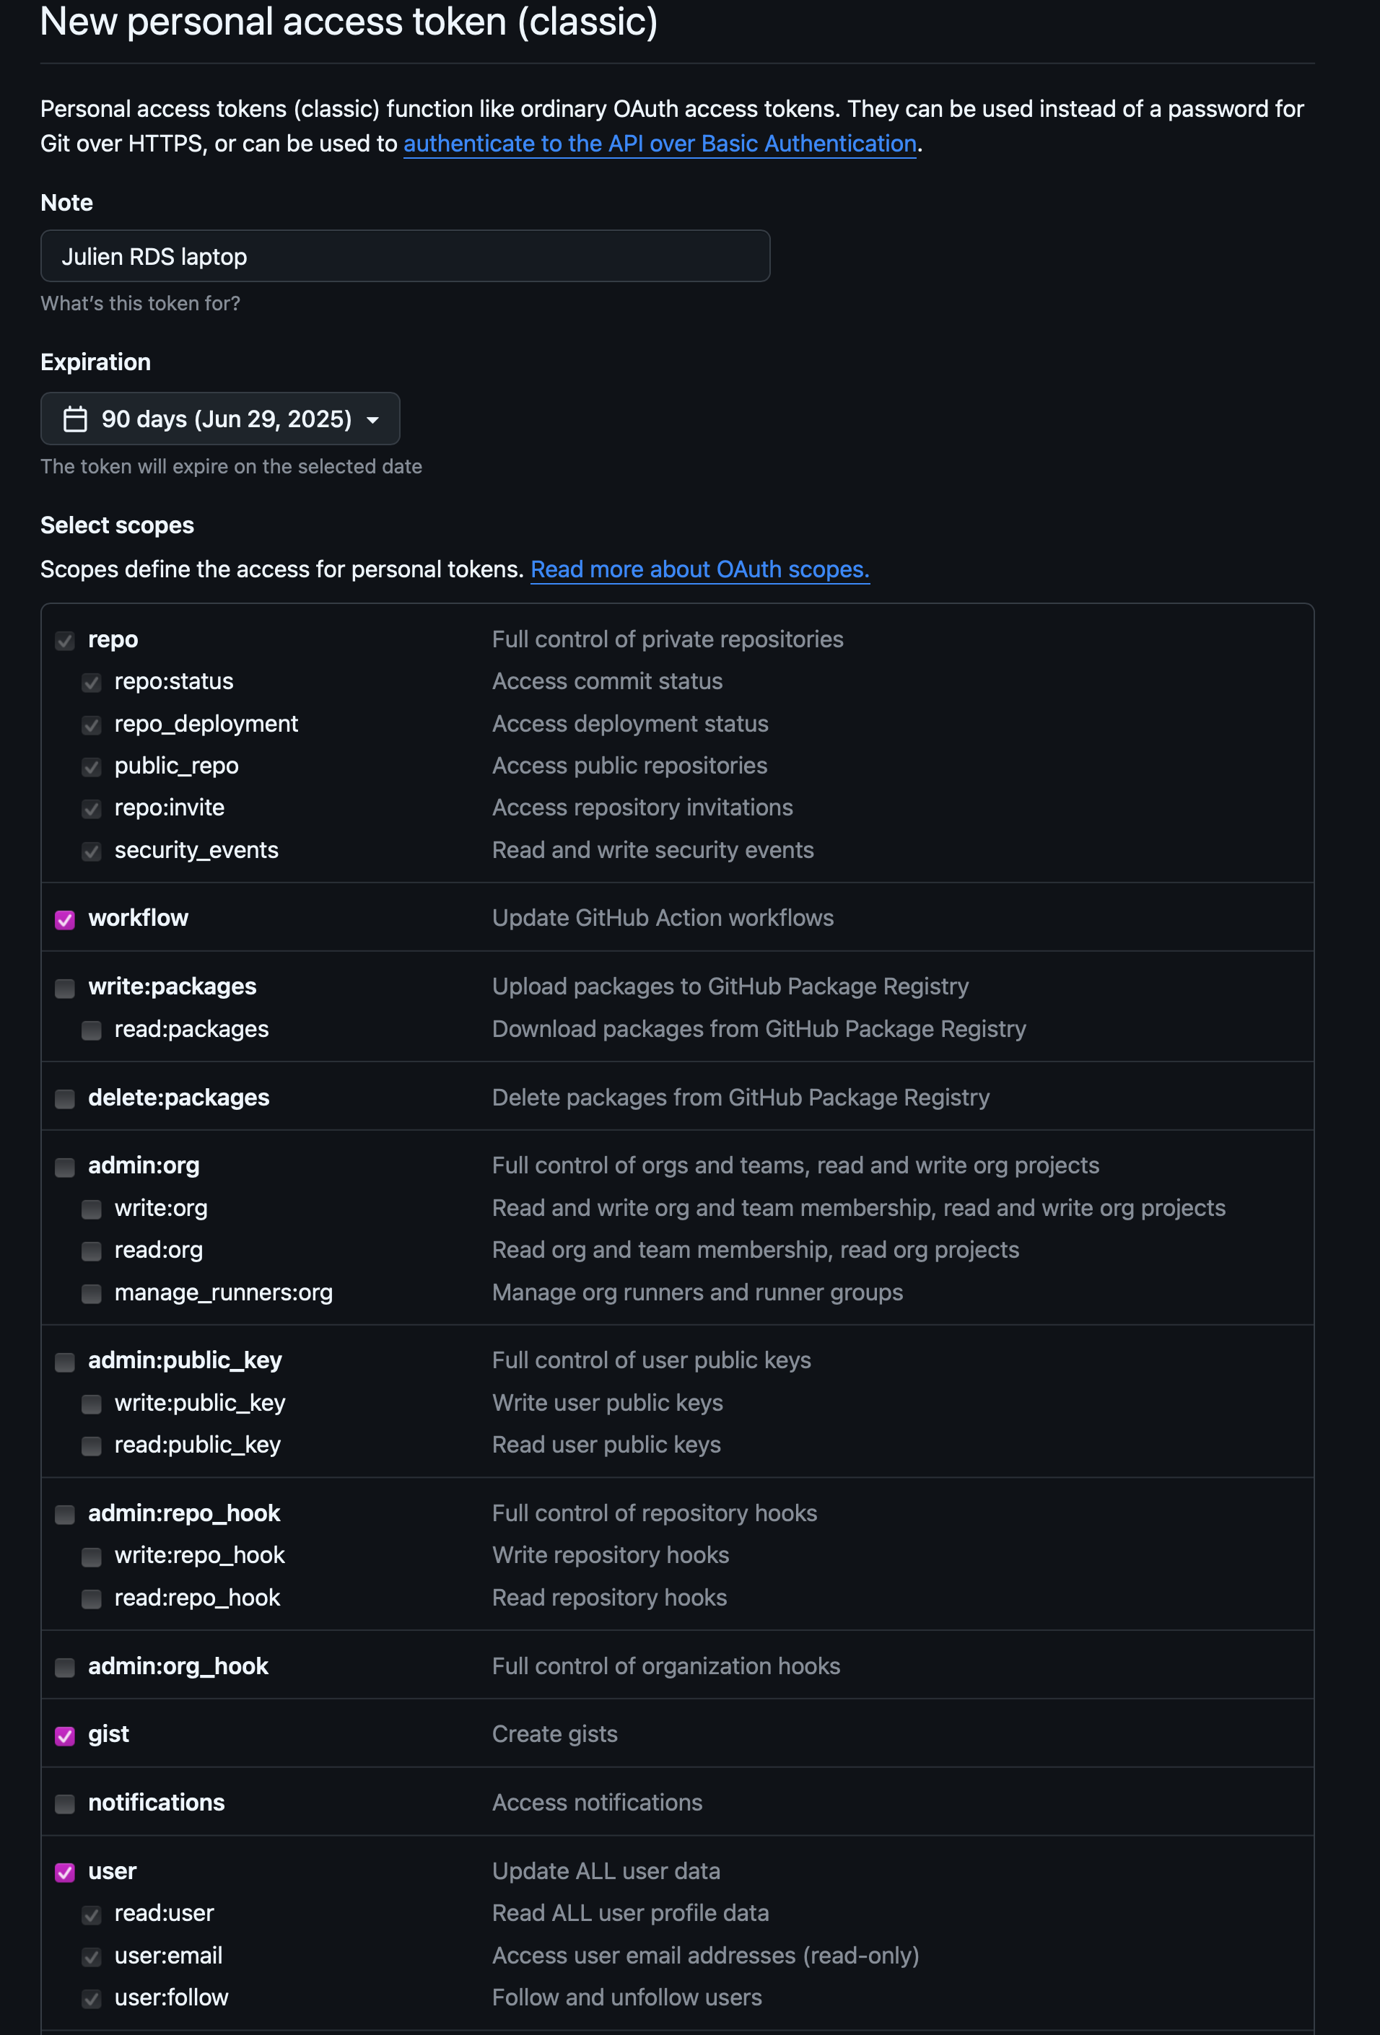
Task: Open Read more about OAuth scopes link
Action: (x=699, y=570)
